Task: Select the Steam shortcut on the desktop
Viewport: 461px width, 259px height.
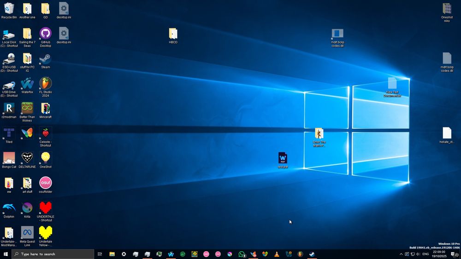Action: (46, 61)
